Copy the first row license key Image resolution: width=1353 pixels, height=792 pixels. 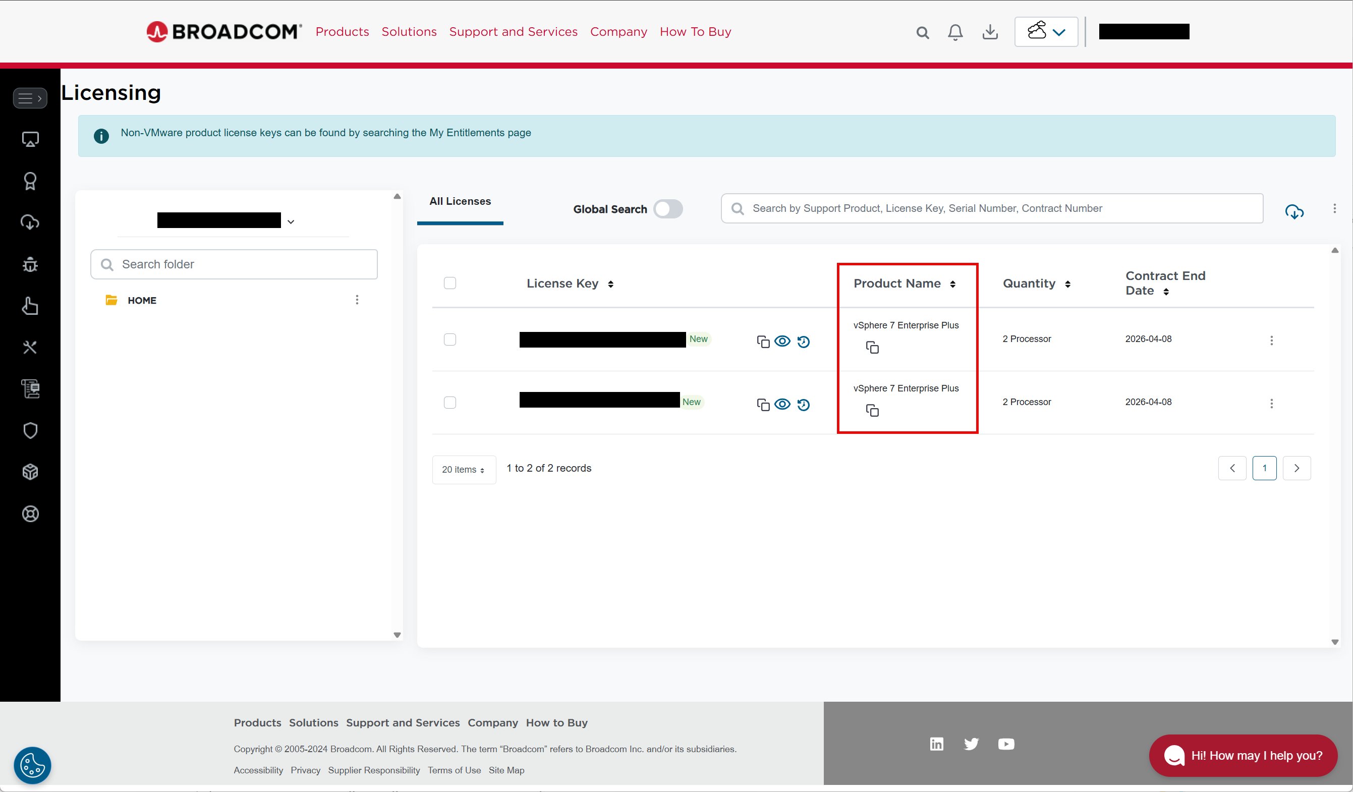pyautogui.click(x=763, y=342)
